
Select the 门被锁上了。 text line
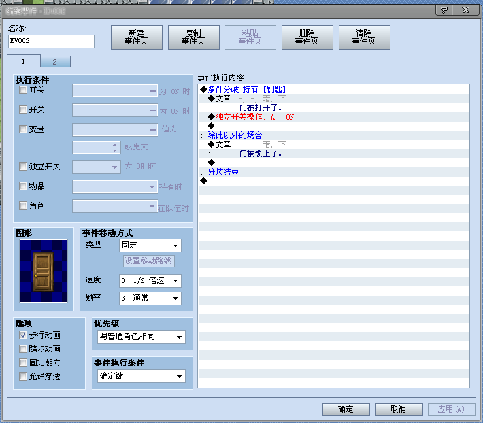333,154
